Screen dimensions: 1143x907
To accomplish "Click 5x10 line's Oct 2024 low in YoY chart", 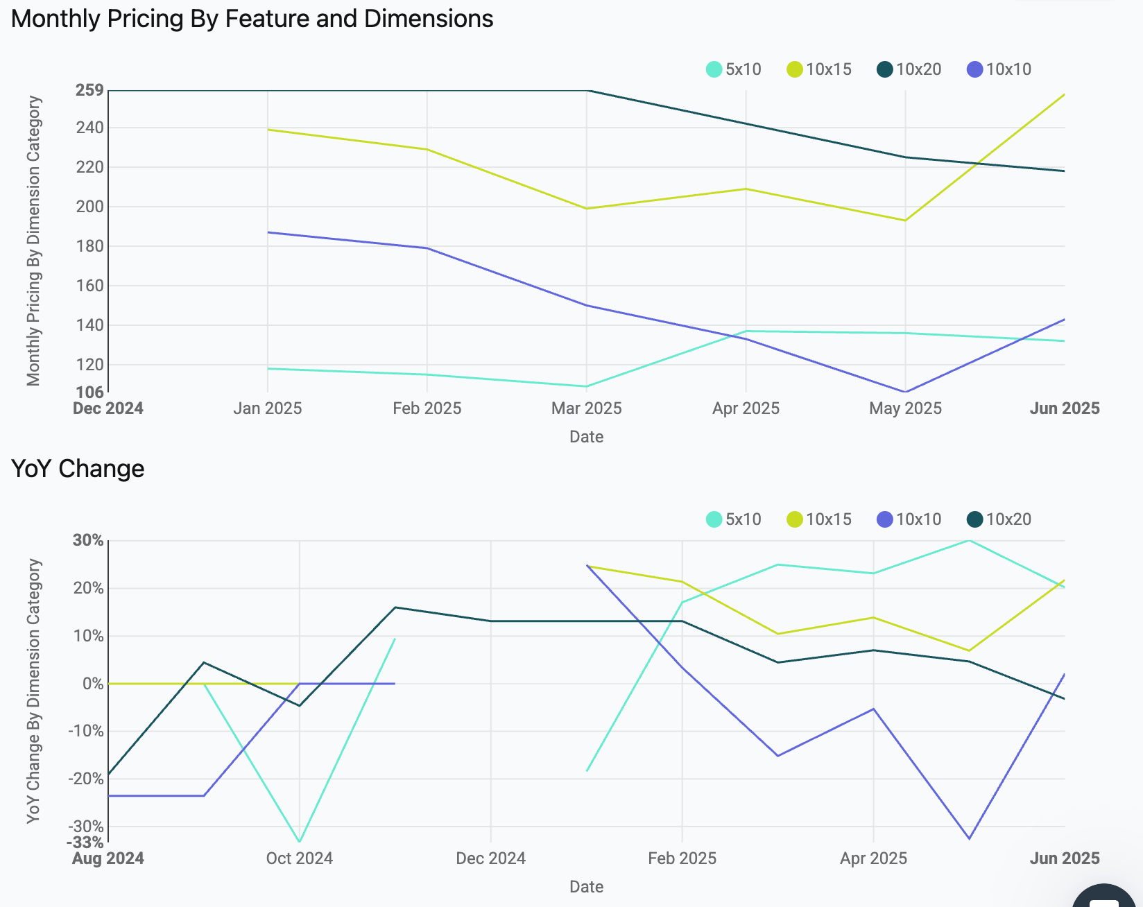I will [300, 842].
